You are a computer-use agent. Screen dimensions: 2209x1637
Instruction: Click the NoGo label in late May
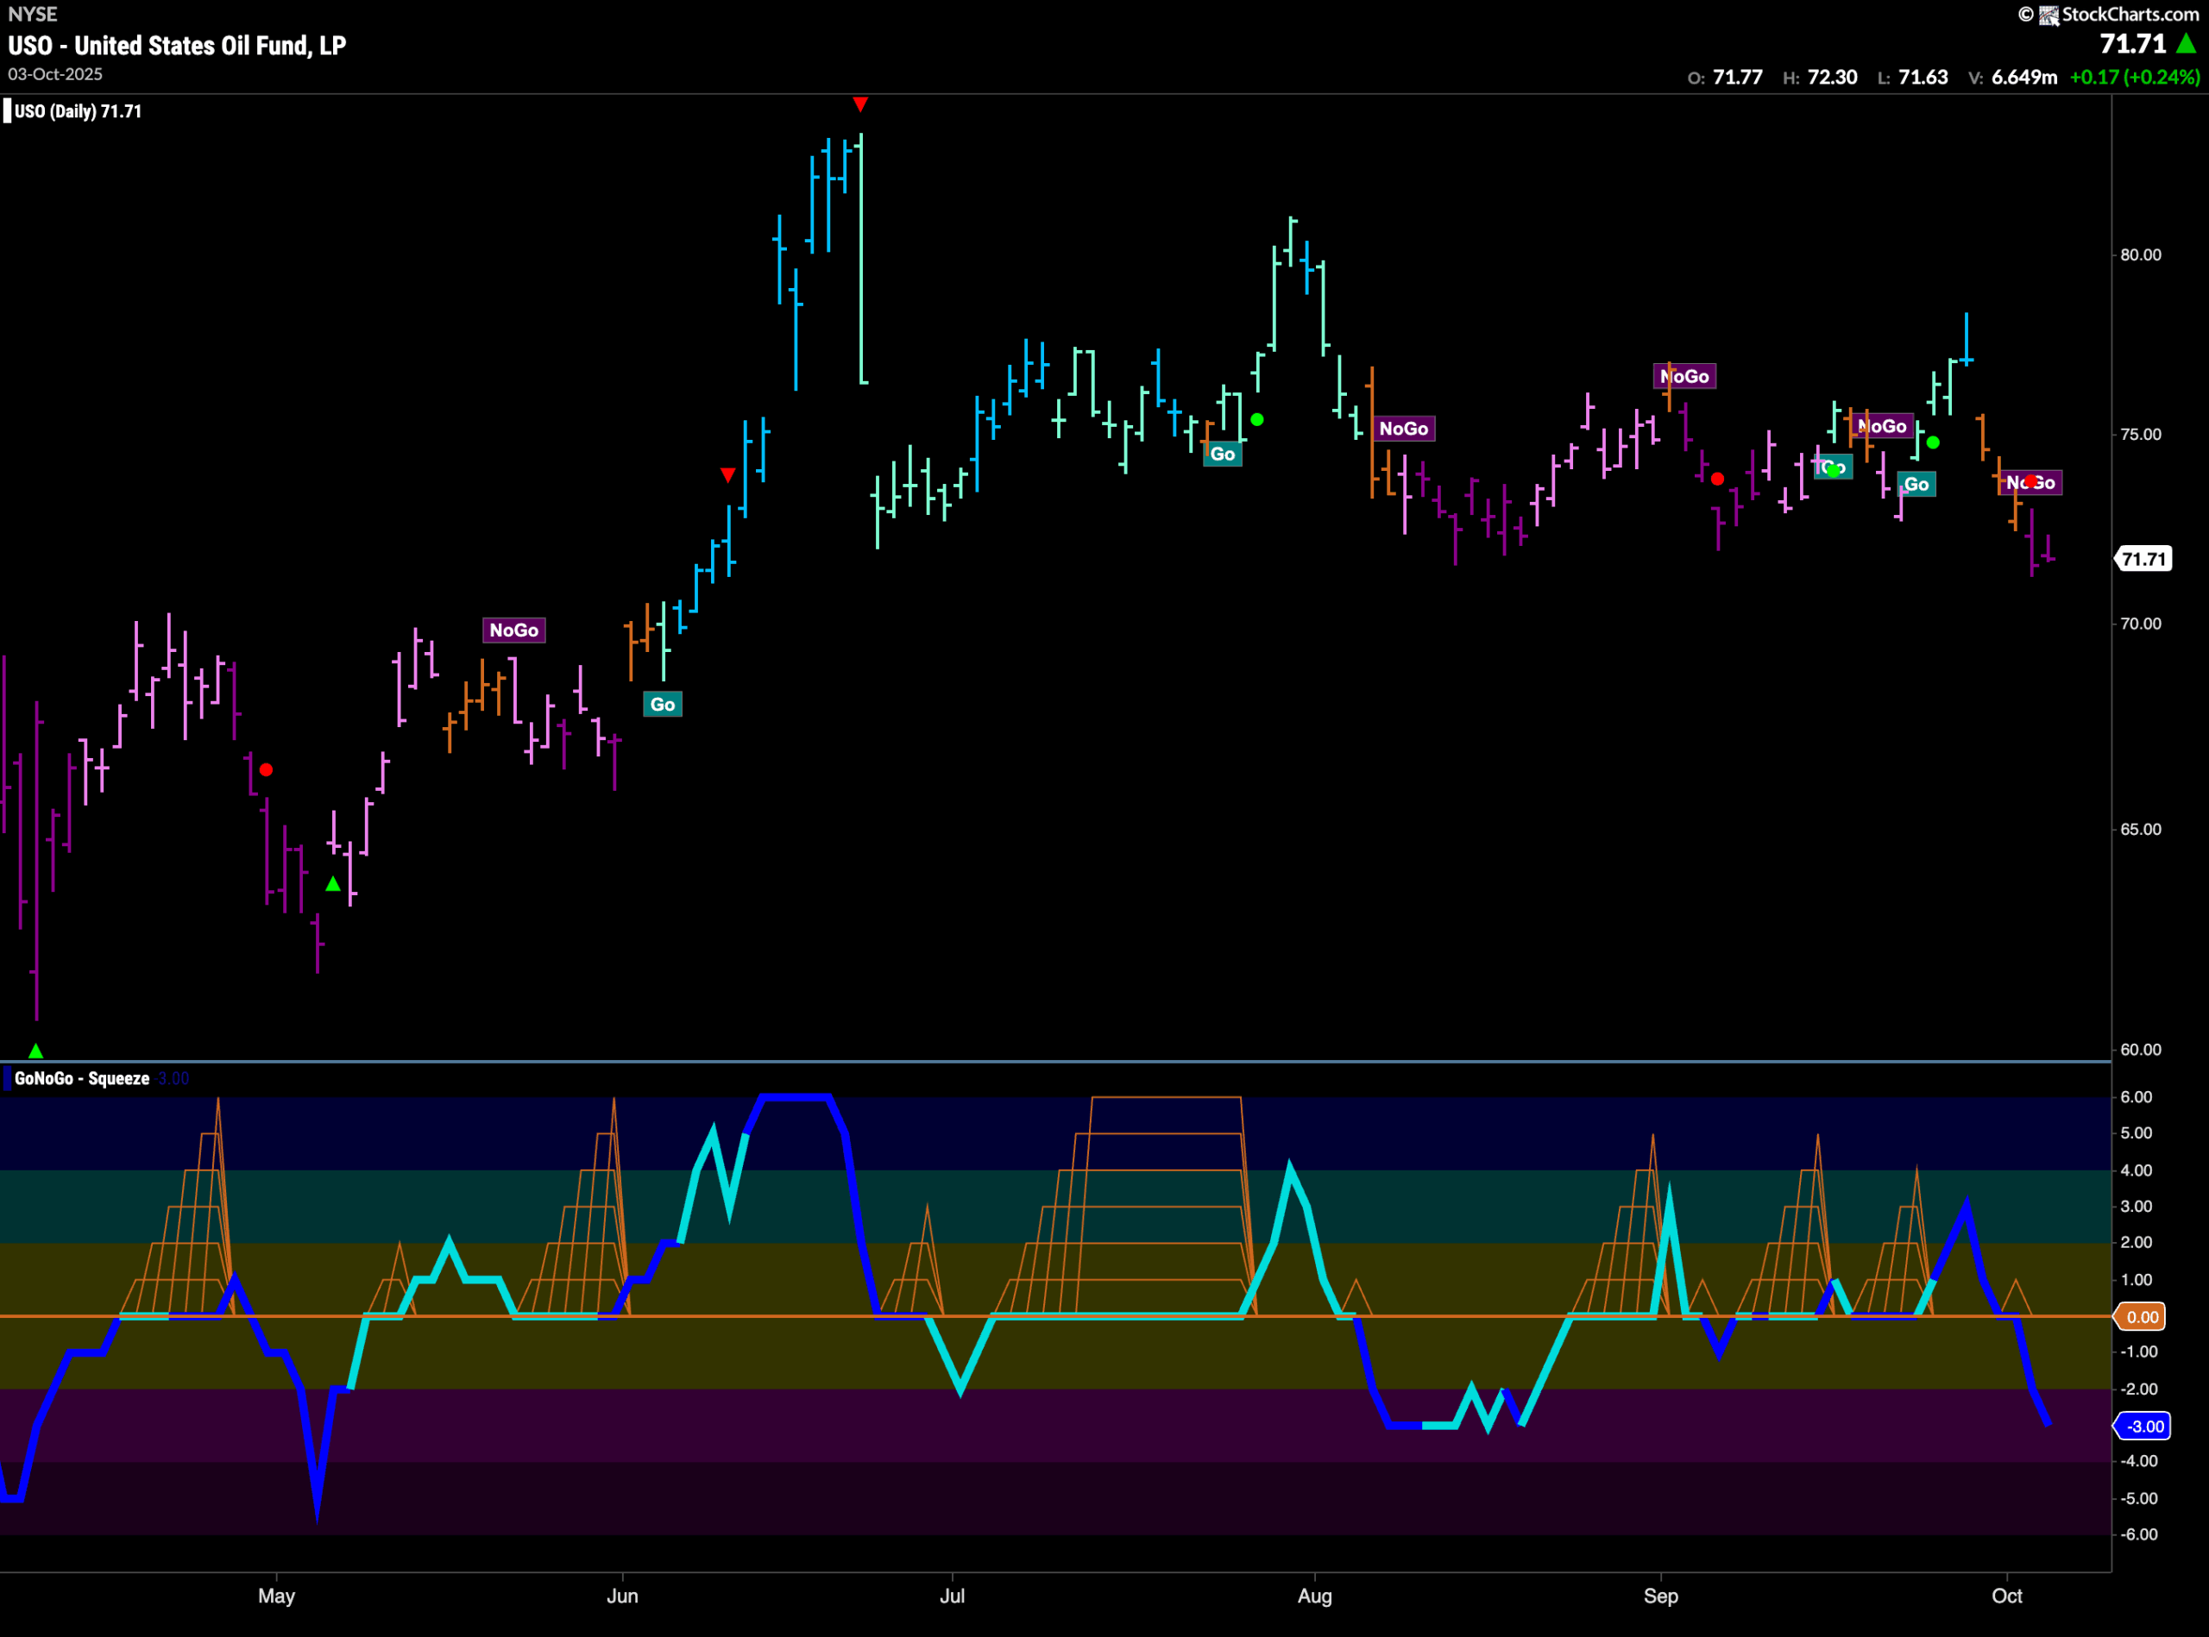click(x=513, y=630)
